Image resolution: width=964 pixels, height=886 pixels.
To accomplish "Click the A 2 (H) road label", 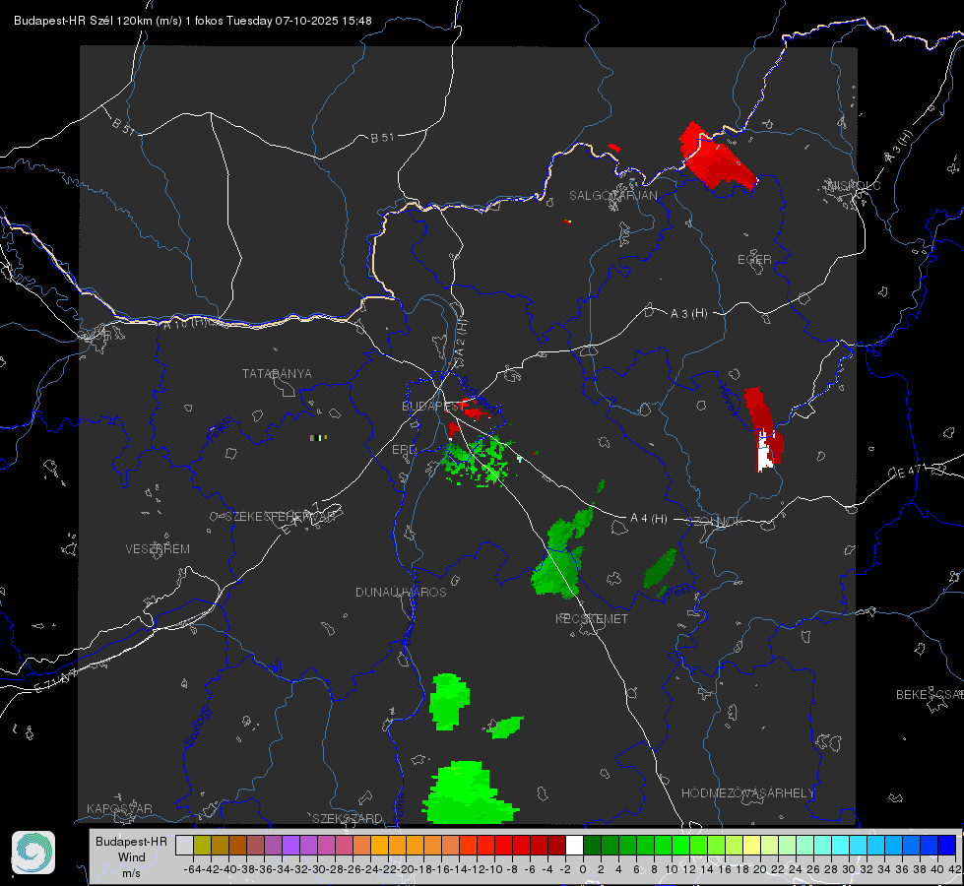I will coord(461,339).
